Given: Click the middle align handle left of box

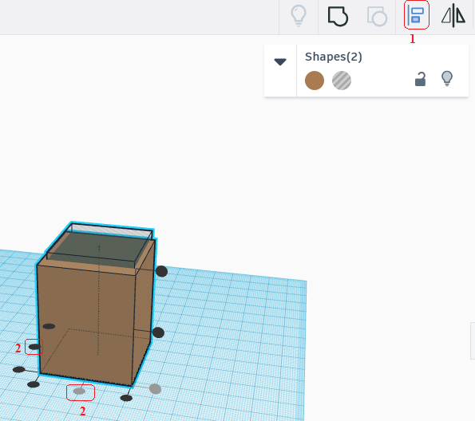Looking at the screenshot, I should pyautogui.click(x=34, y=347).
